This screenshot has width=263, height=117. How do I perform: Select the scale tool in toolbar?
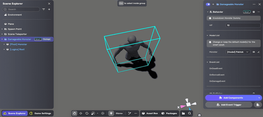tap(93, 113)
